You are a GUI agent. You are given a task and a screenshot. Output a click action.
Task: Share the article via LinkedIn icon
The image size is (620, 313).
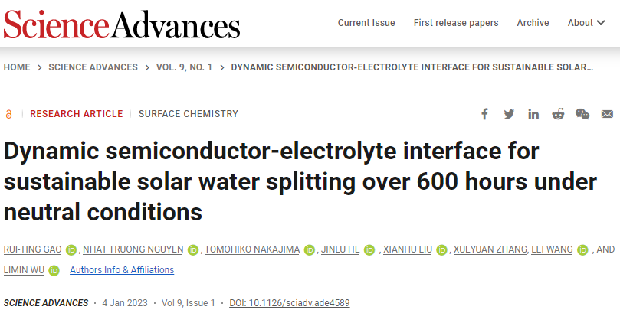point(533,114)
